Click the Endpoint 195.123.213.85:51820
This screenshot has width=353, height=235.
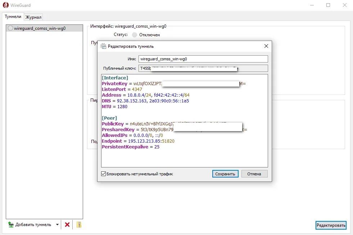pyautogui.click(x=151, y=141)
